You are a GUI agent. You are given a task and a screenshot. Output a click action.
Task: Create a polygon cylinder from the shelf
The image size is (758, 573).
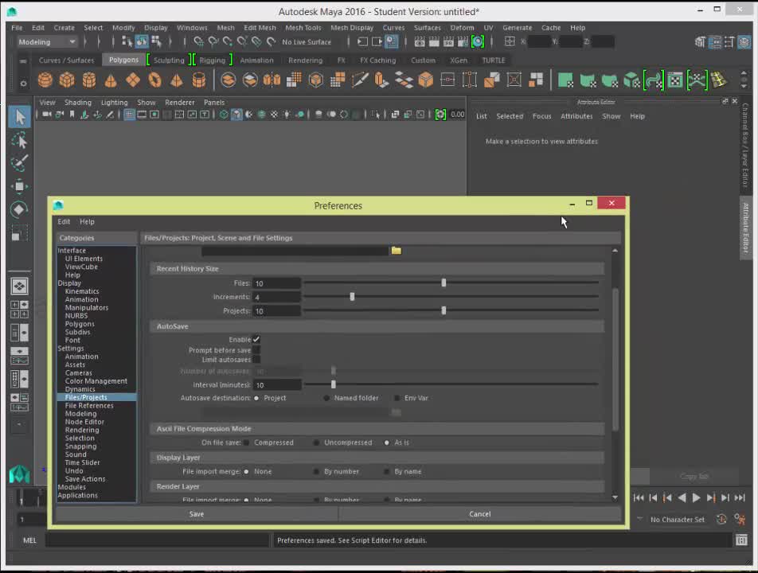pyautogui.click(x=89, y=80)
